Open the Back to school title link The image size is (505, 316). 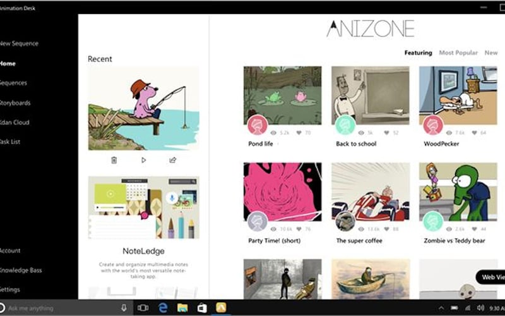356,144
